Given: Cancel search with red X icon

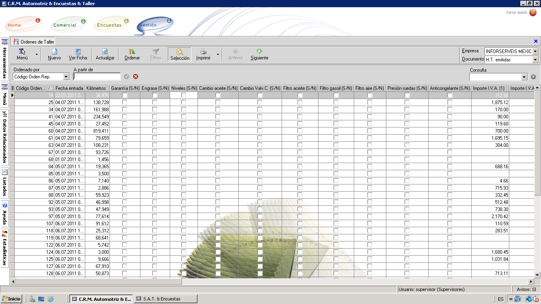Looking at the screenshot, I should click(x=136, y=76).
